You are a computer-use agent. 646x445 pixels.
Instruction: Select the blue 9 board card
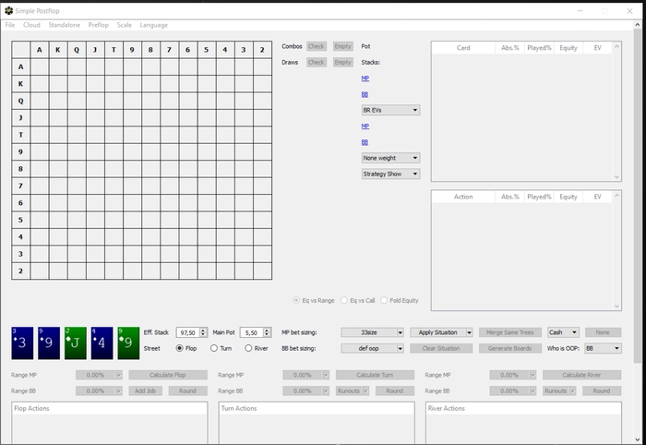coord(49,343)
